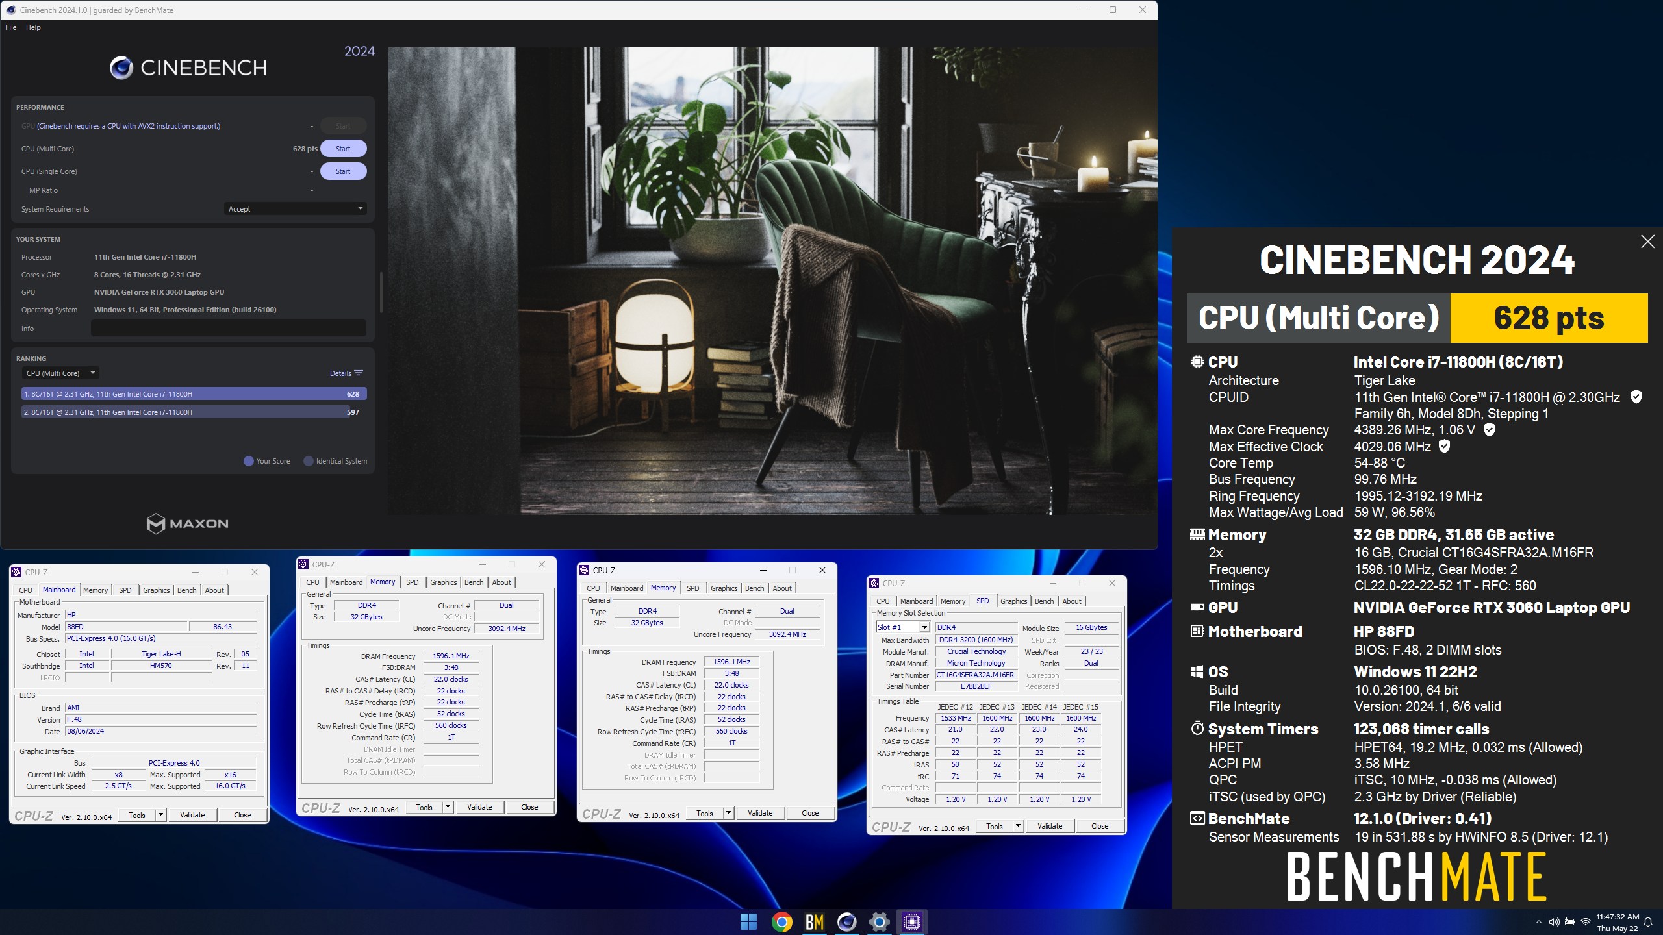The width and height of the screenshot is (1663, 935).
Task: Click the rendered room scene image
Action: click(772, 281)
